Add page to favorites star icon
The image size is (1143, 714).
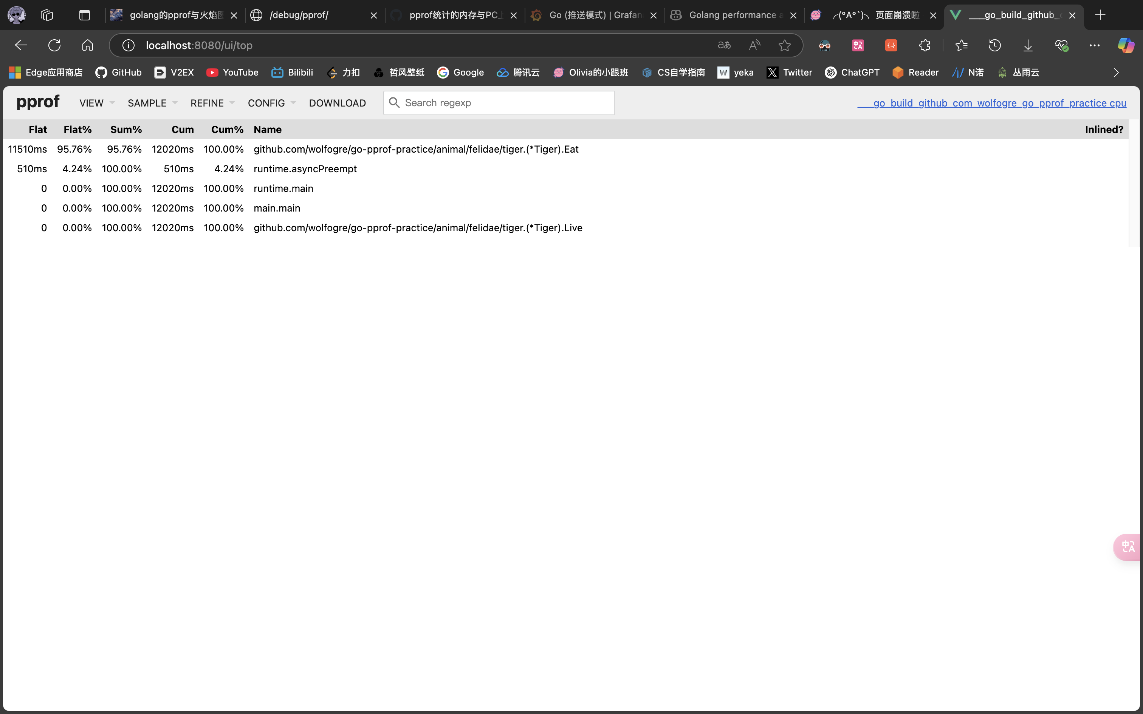(785, 45)
